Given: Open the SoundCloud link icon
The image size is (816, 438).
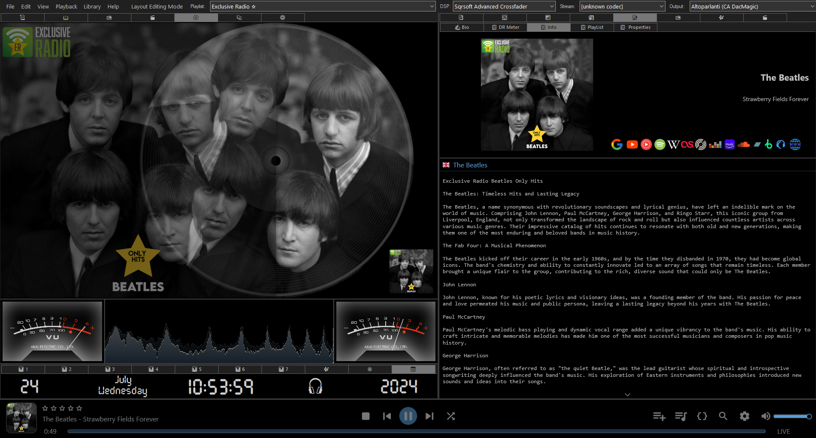Looking at the screenshot, I should (x=744, y=144).
